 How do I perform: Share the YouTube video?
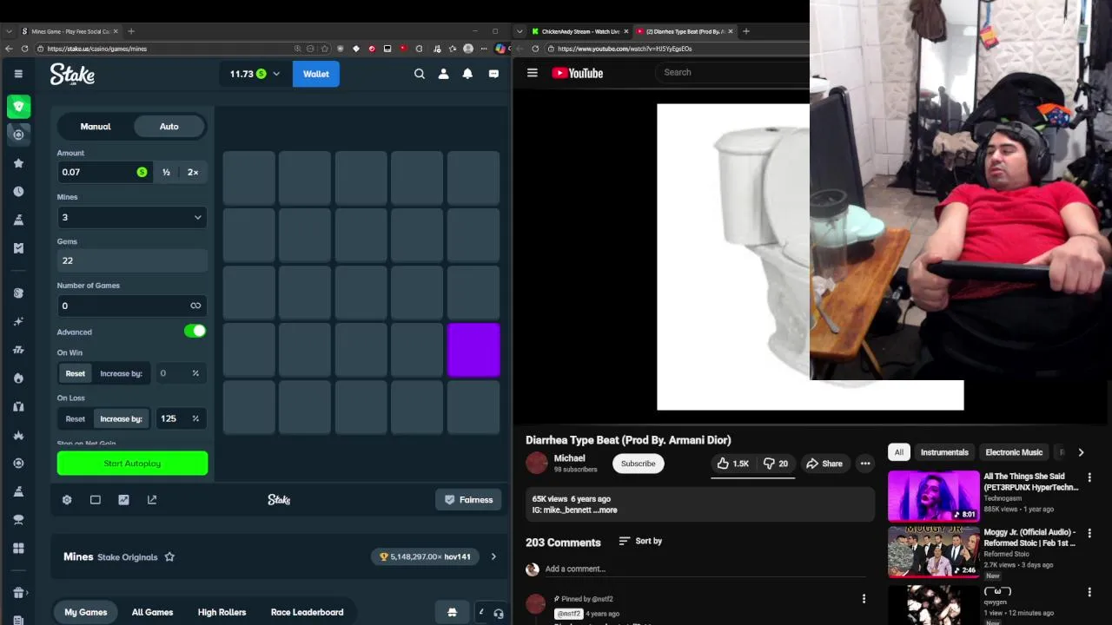tap(824, 464)
